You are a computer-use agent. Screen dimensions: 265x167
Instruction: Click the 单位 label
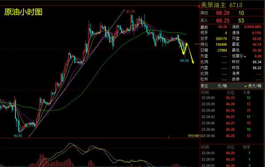tap(204, 86)
